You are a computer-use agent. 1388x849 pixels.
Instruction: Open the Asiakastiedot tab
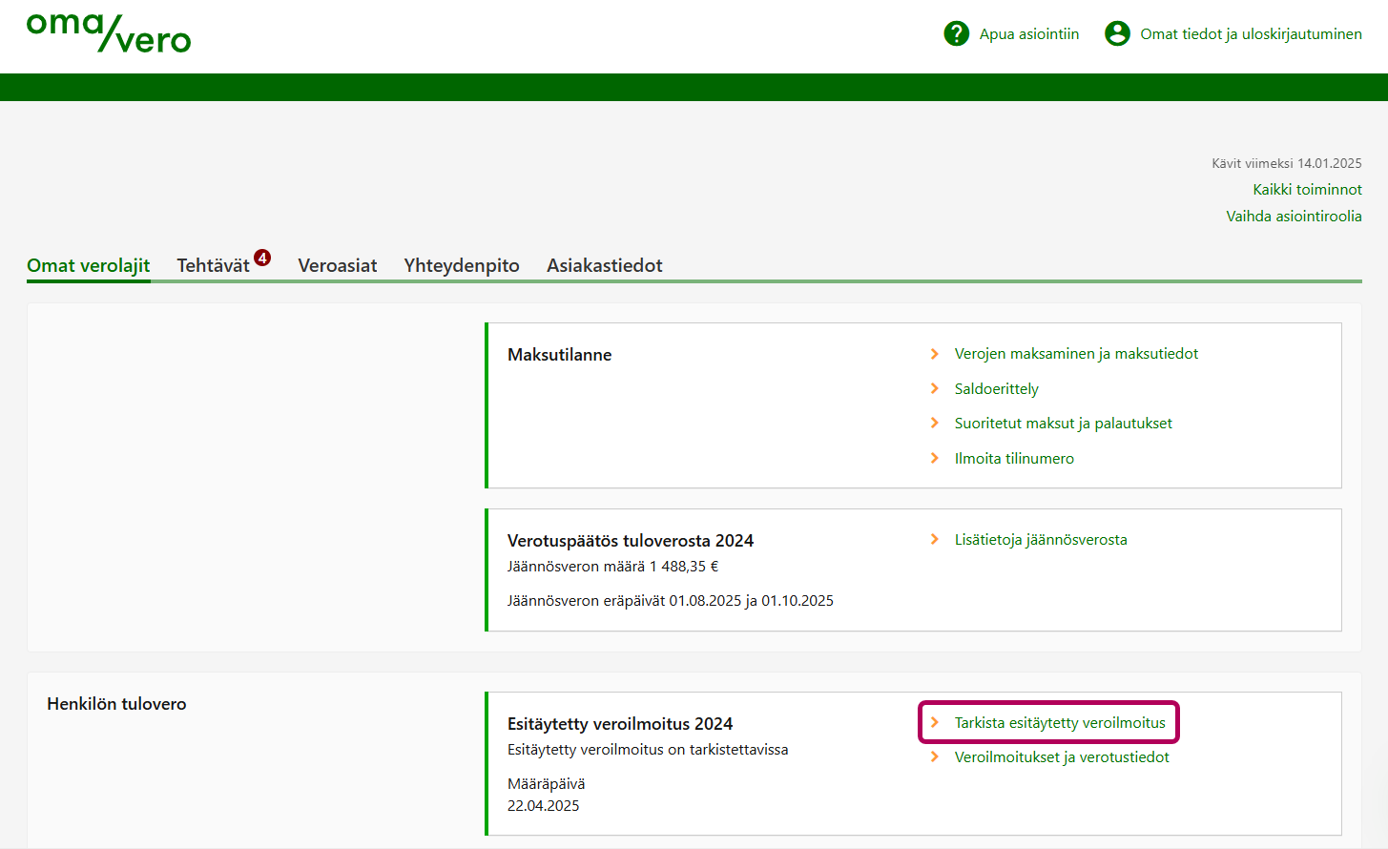click(604, 265)
